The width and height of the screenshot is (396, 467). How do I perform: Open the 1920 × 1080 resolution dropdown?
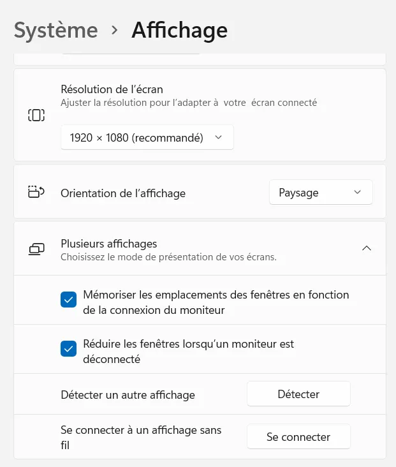coord(147,137)
